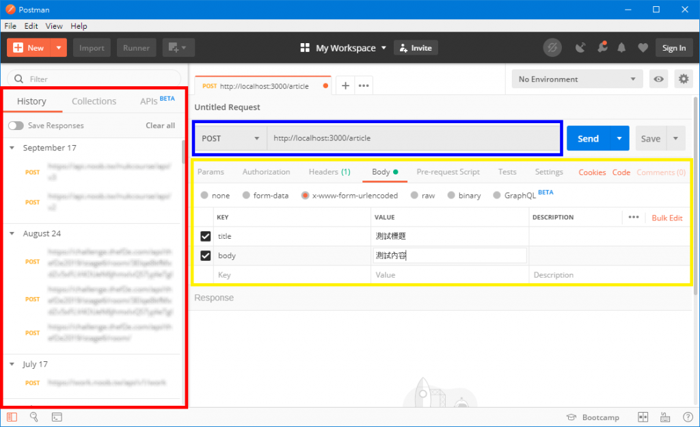Viewport: 700px width, 427px height.
Task: Click the Import button
Action: pos(92,48)
